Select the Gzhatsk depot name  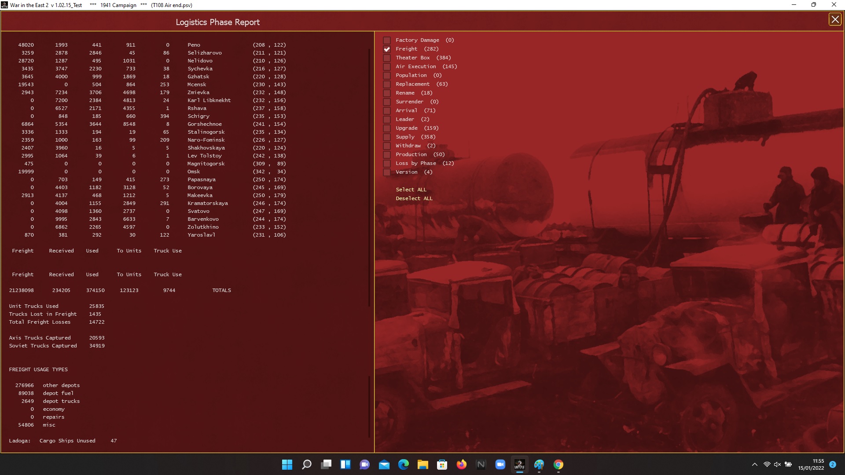tap(198, 77)
